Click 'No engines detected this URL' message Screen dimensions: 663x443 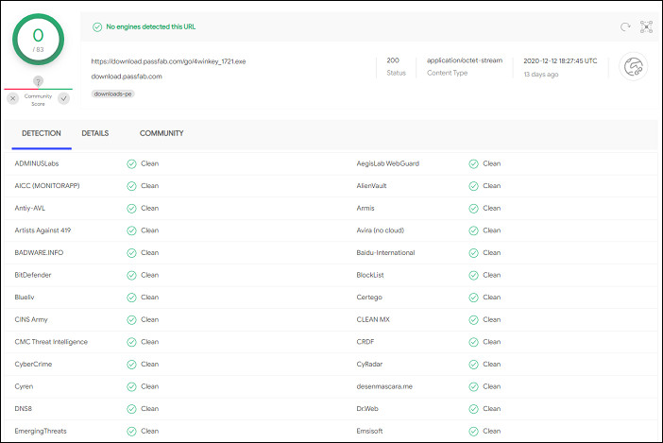coord(150,26)
